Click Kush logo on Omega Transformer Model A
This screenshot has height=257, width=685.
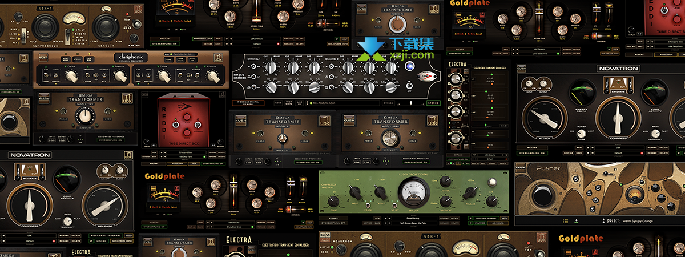(x=240, y=120)
